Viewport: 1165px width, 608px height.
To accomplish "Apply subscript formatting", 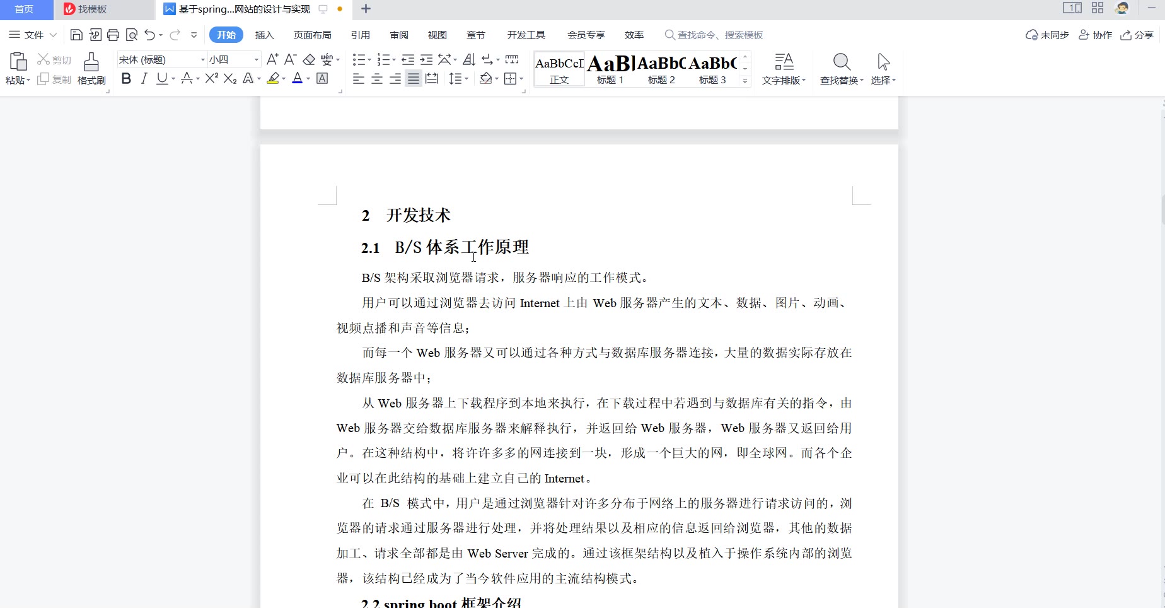I will point(230,78).
